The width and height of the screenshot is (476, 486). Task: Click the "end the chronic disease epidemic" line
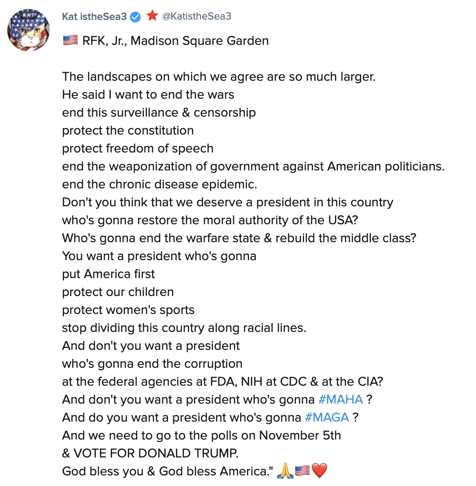pos(159,184)
